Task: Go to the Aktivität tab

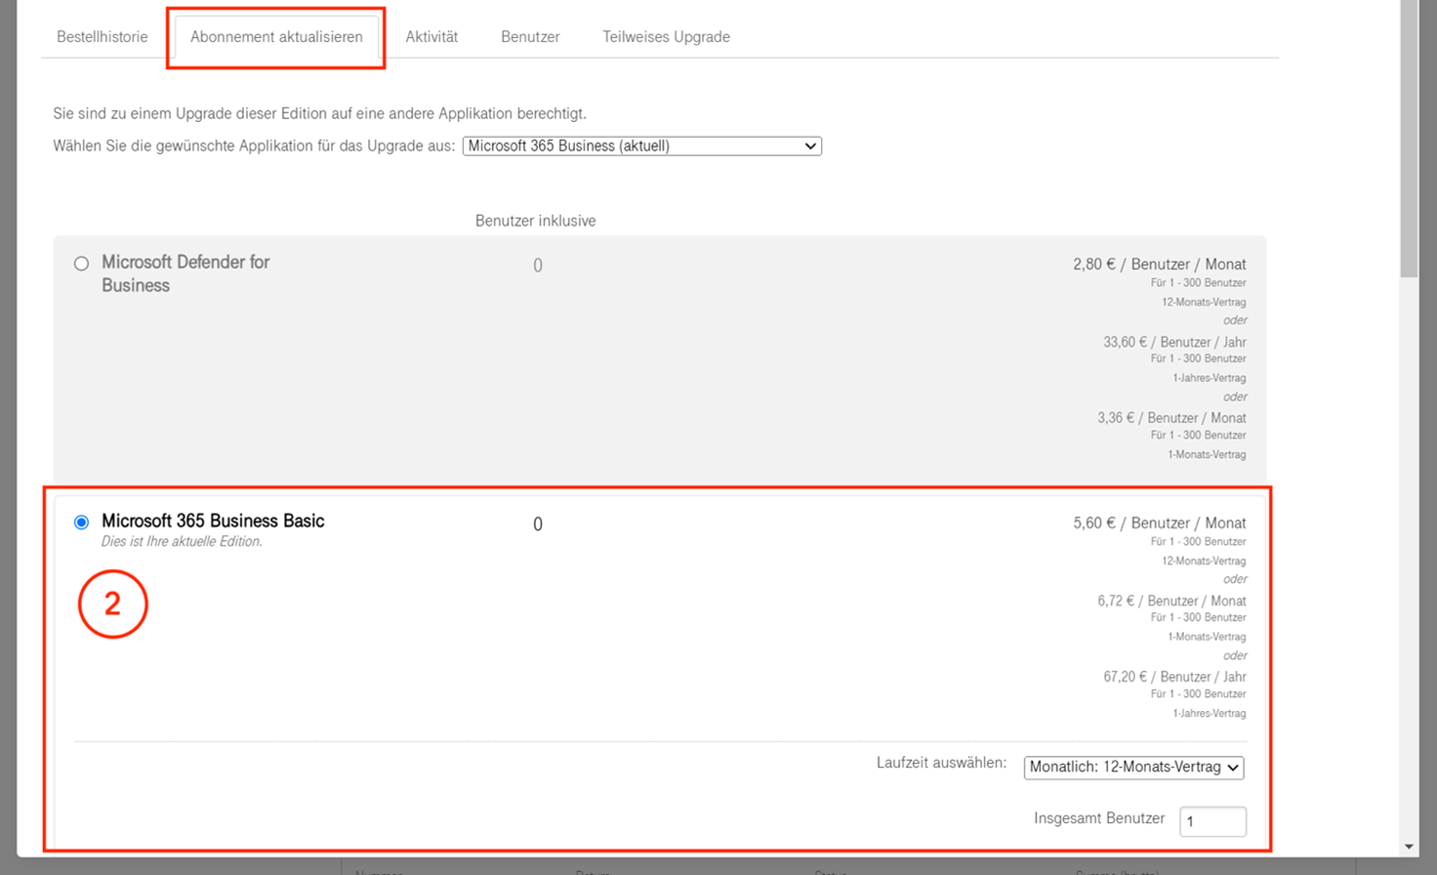Action: (x=431, y=37)
